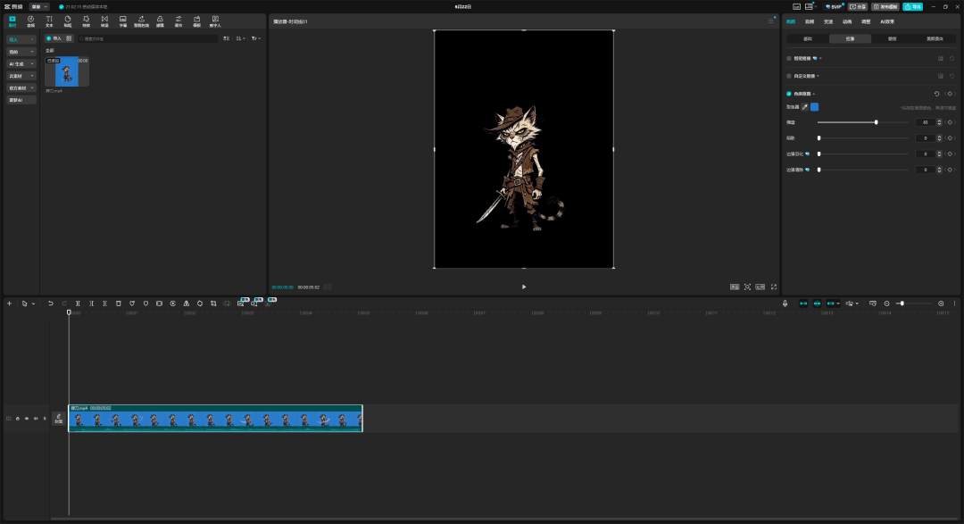Expand the 官方素材 official material section

pyautogui.click(x=21, y=88)
